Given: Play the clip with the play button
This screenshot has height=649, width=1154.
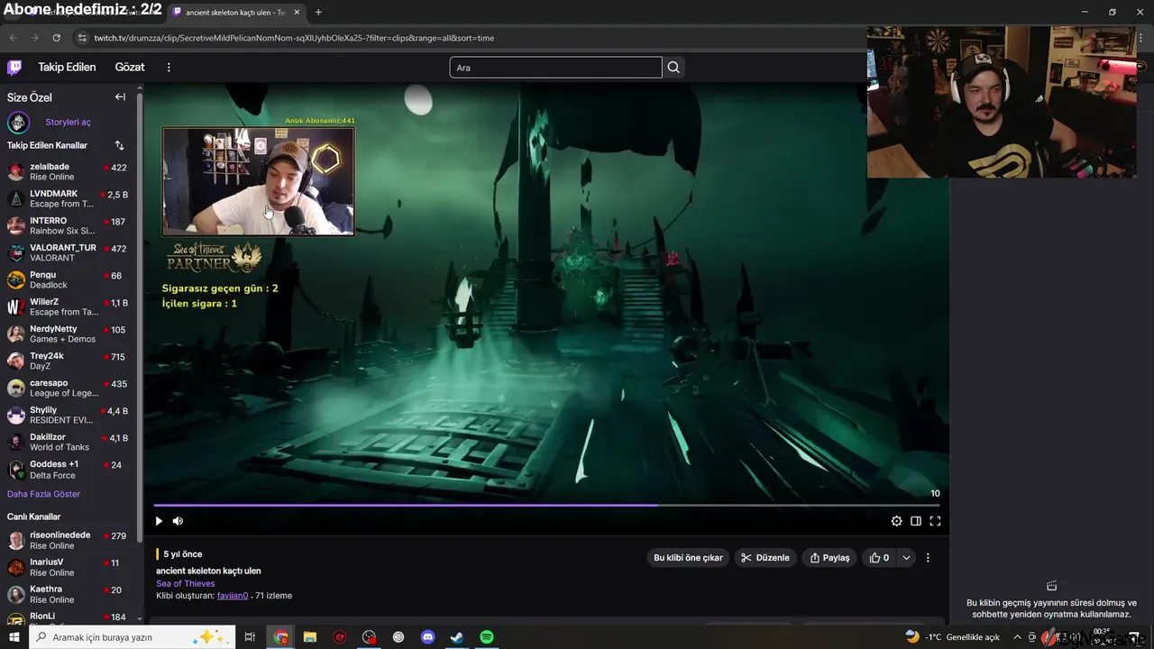Looking at the screenshot, I should click(159, 521).
